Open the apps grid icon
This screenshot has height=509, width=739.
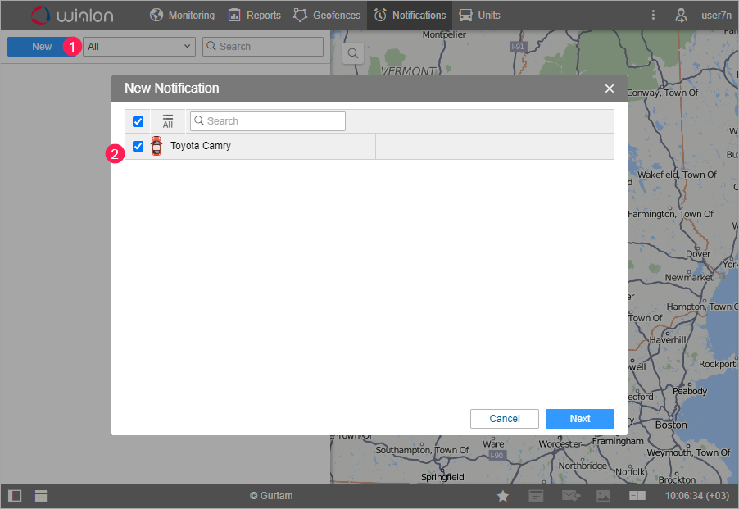tap(41, 496)
